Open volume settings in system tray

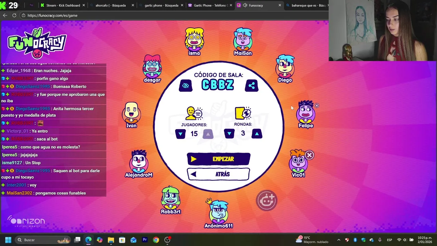coord(405,240)
